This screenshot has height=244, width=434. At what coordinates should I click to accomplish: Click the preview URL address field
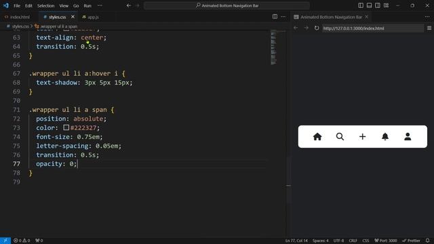pyautogui.click(x=372, y=28)
